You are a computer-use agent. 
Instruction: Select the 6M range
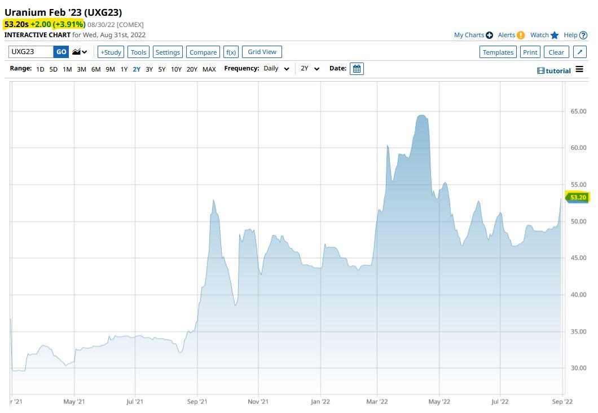96,69
